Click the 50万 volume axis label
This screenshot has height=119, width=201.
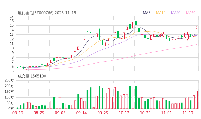click(x=10, y=103)
